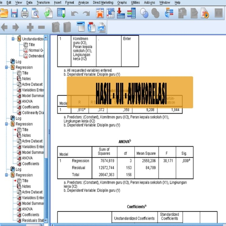
Task: Select Detrended item in outline
Action: (36, 56)
